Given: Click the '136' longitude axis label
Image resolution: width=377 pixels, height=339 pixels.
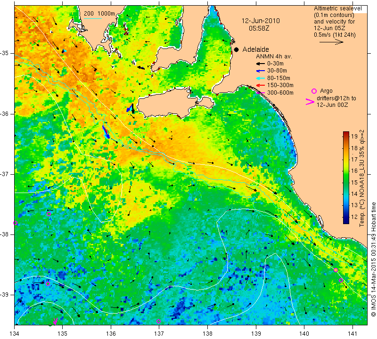Looking at the screenshot, I should coord(111,334).
